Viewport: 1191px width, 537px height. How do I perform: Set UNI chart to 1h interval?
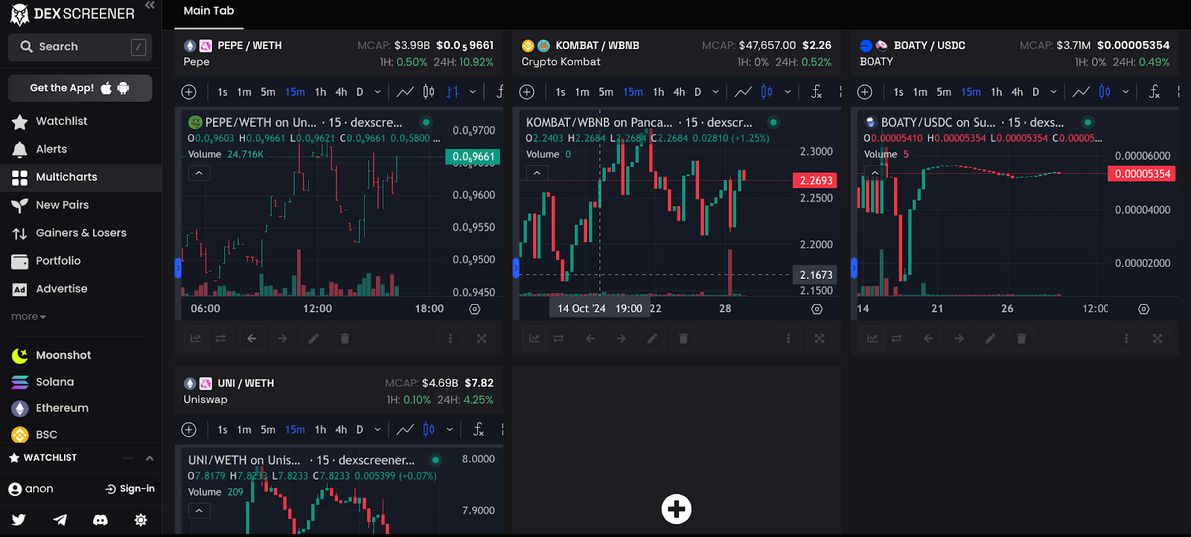pos(320,430)
